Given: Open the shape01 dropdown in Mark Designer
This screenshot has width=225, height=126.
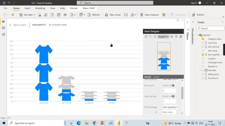Looking at the screenshot, I should 163,36.
